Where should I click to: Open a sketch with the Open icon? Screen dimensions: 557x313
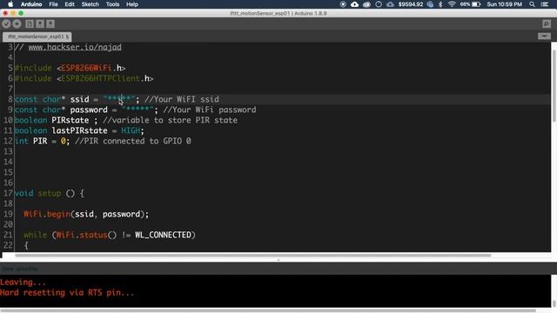tap(40, 23)
